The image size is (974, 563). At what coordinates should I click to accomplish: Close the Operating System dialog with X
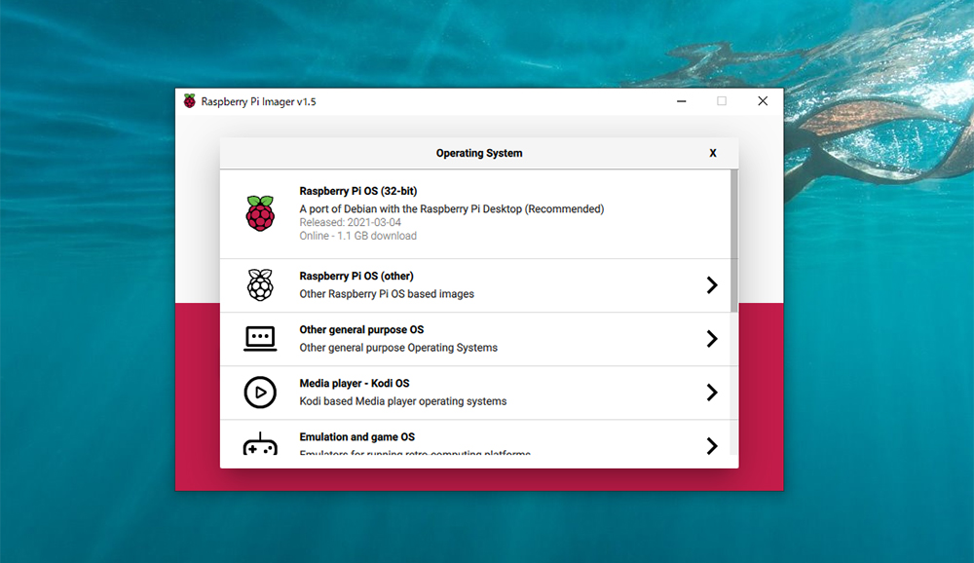[x=713, y=153]
